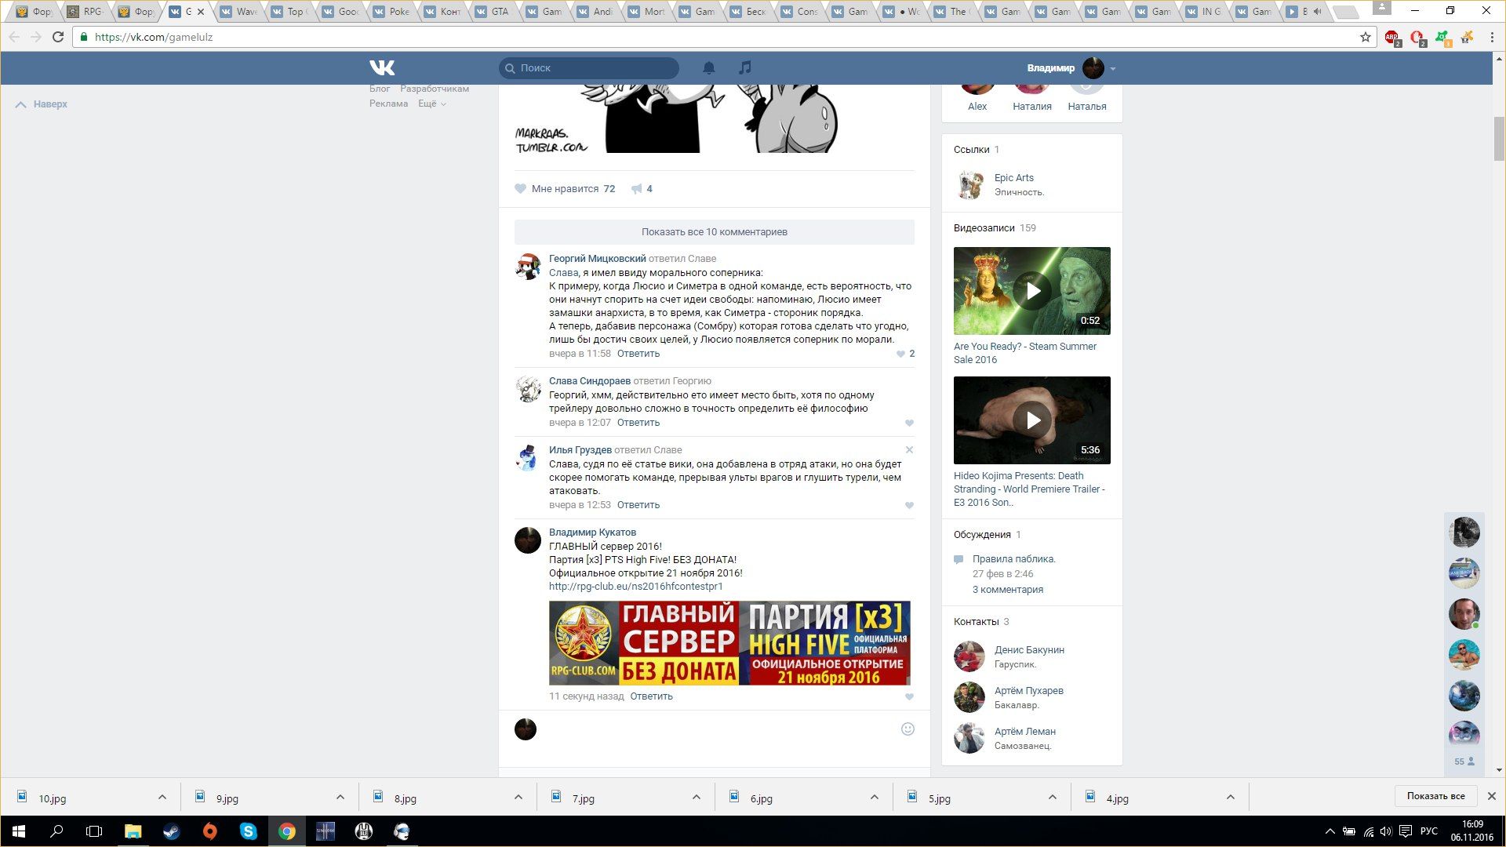The width and height of the screenshot is (1506, 847).
Task: Expand the Владимир profile dropdown menu
Action: click(1112, 69)
